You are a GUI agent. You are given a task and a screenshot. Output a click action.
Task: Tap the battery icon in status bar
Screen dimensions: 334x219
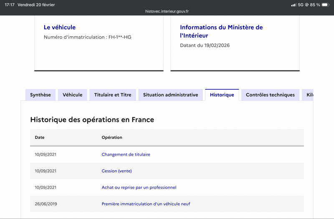pos(326,5)
